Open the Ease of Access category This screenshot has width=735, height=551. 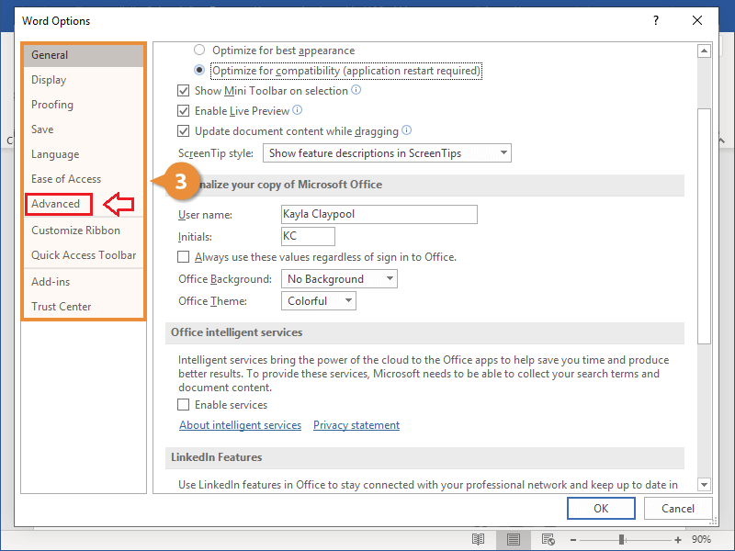coord(84,179)
